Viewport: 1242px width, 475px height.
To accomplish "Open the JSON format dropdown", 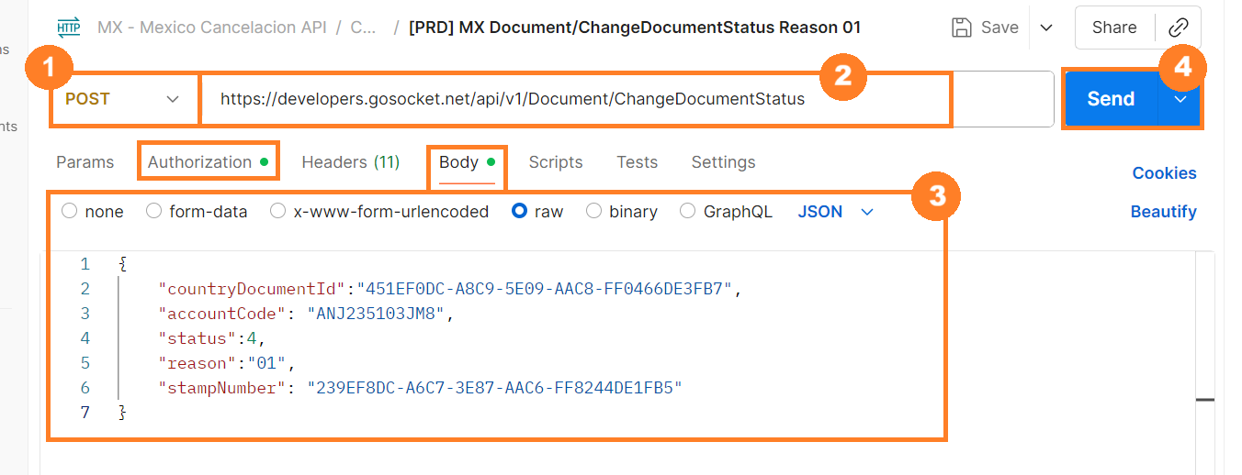I will click(835, 212).
